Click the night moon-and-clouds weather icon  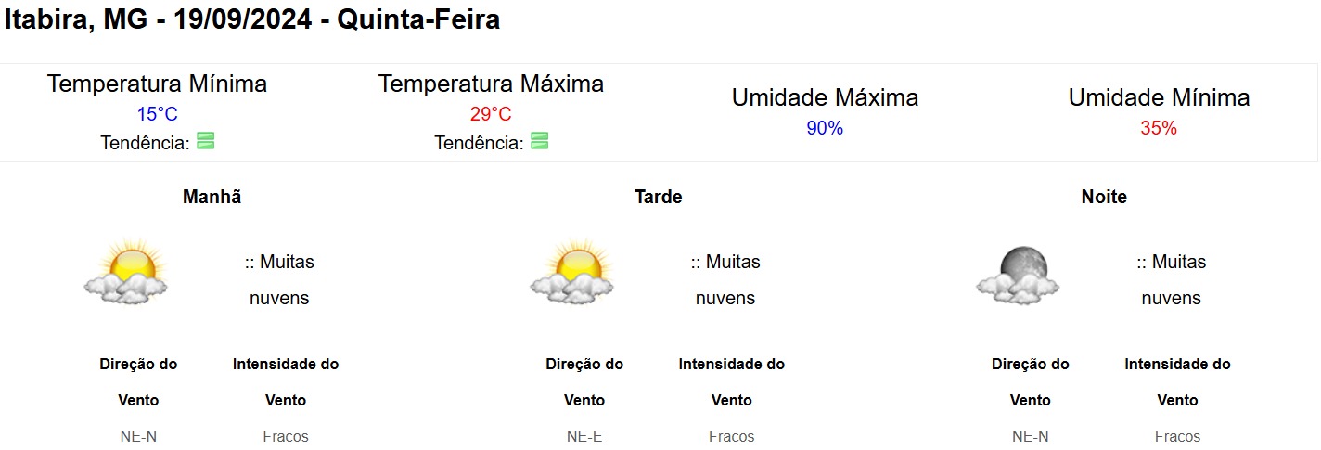[x=1018, y=275]
